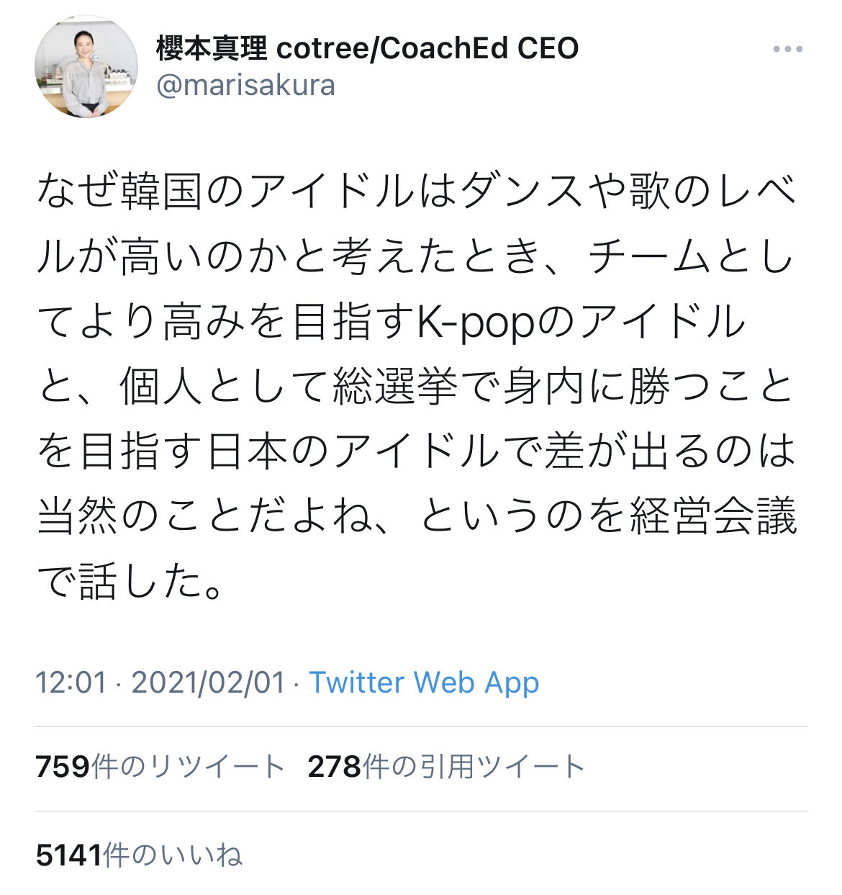Select the bold 5141 likes number
The width and height of the screenshot is (842, 895).
pos(69,855)
